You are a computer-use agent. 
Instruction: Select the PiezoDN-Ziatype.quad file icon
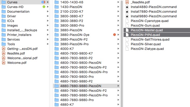[127, 49]
